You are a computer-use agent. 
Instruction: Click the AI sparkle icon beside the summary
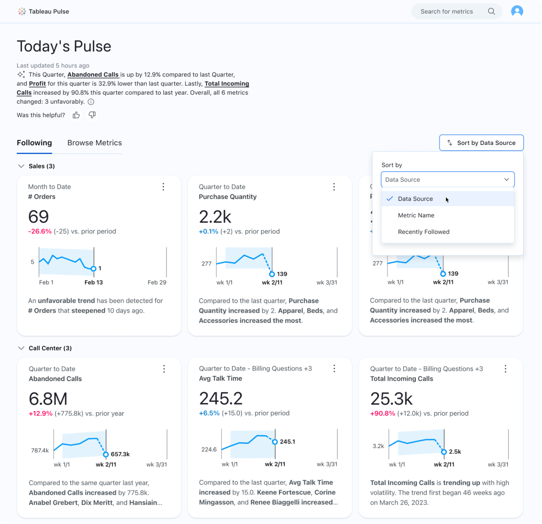[21, 74]
